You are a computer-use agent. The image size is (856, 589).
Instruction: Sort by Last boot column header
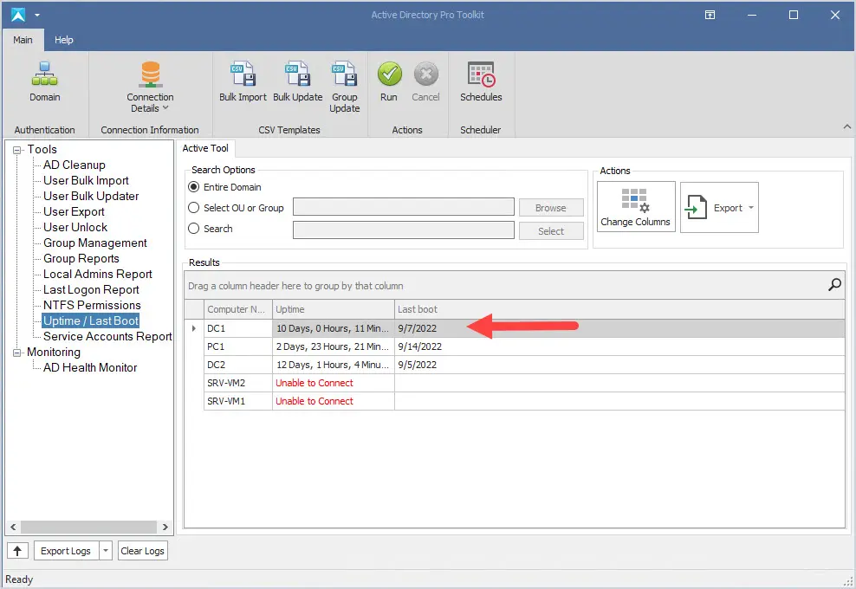[x=619, y=309]
